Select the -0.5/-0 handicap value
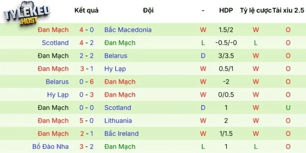 point(226,43)
